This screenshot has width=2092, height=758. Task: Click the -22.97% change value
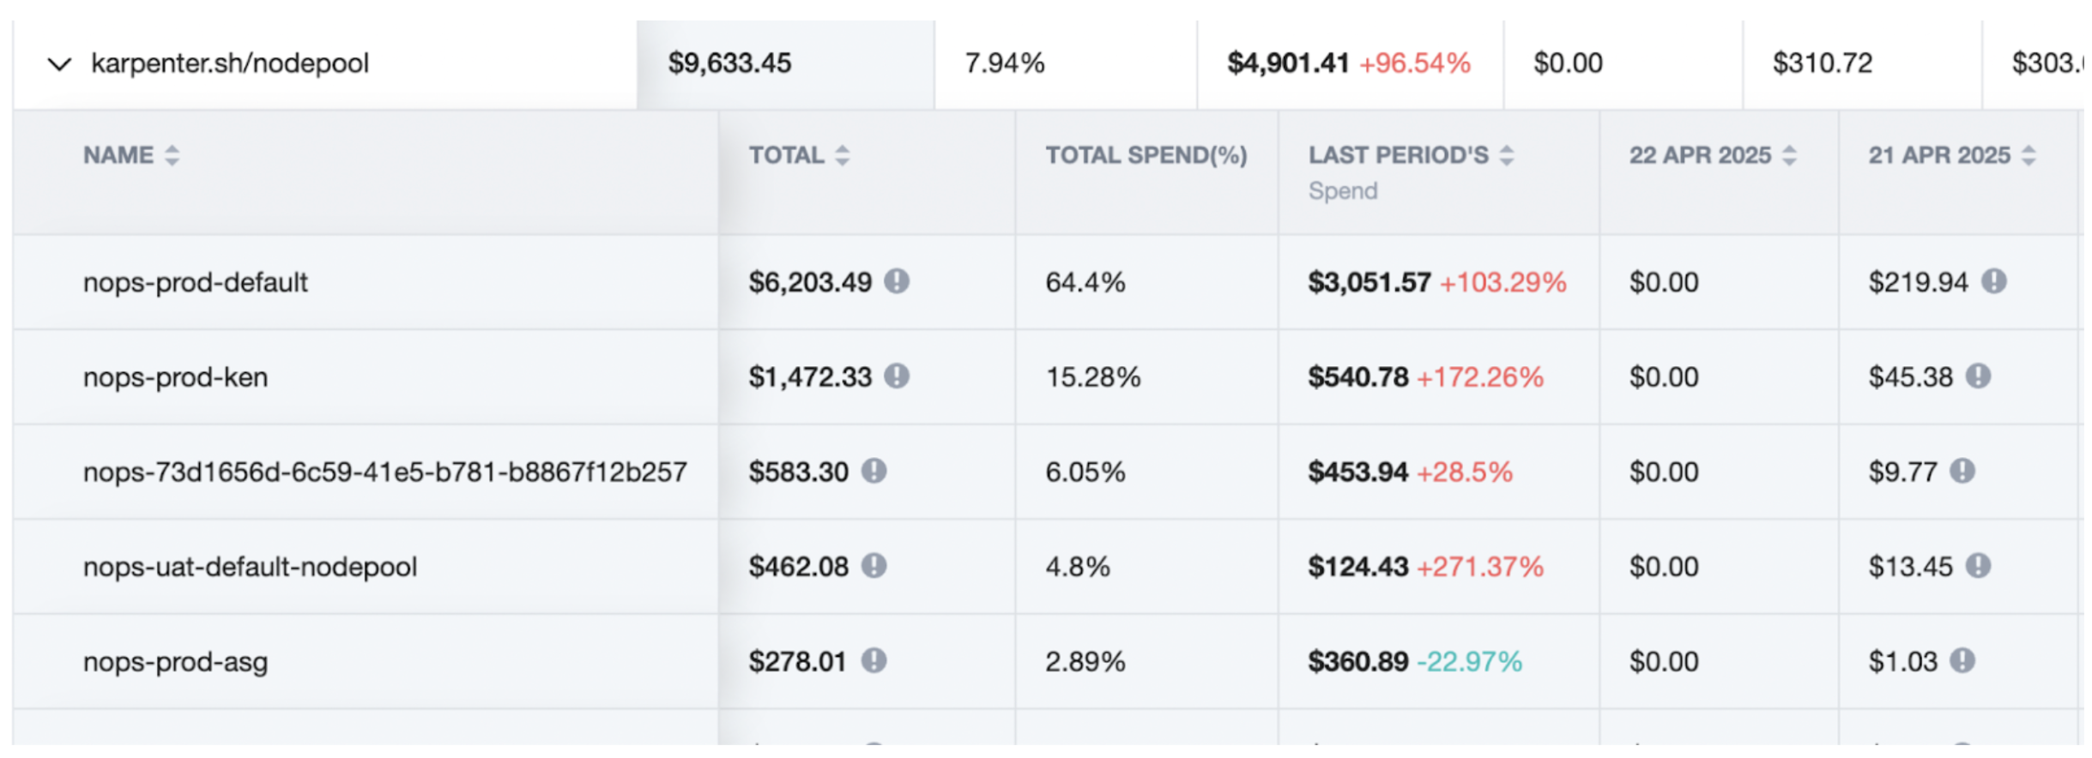[x=1469, y=662]
